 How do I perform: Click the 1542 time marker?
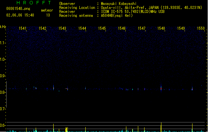(x=42, y=28)
